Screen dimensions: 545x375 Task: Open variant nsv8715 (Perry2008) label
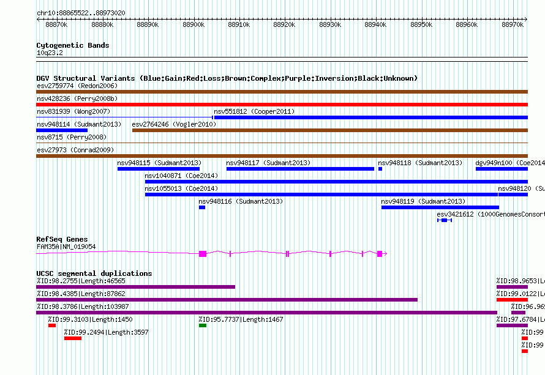(72, 137)
